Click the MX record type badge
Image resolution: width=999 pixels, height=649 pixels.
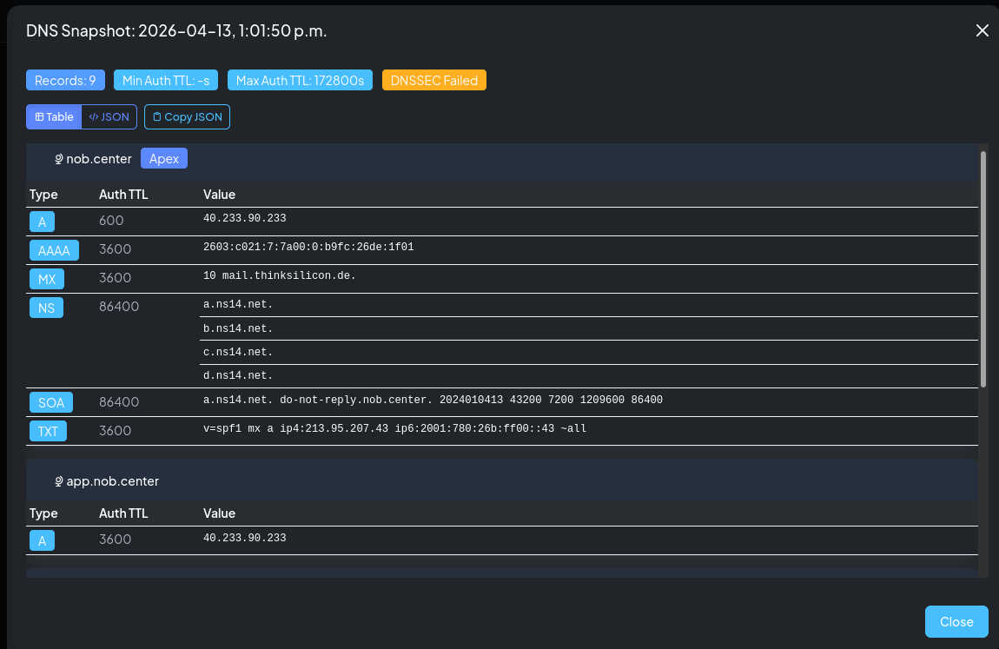pyautogui.click(x=47, y=279)
